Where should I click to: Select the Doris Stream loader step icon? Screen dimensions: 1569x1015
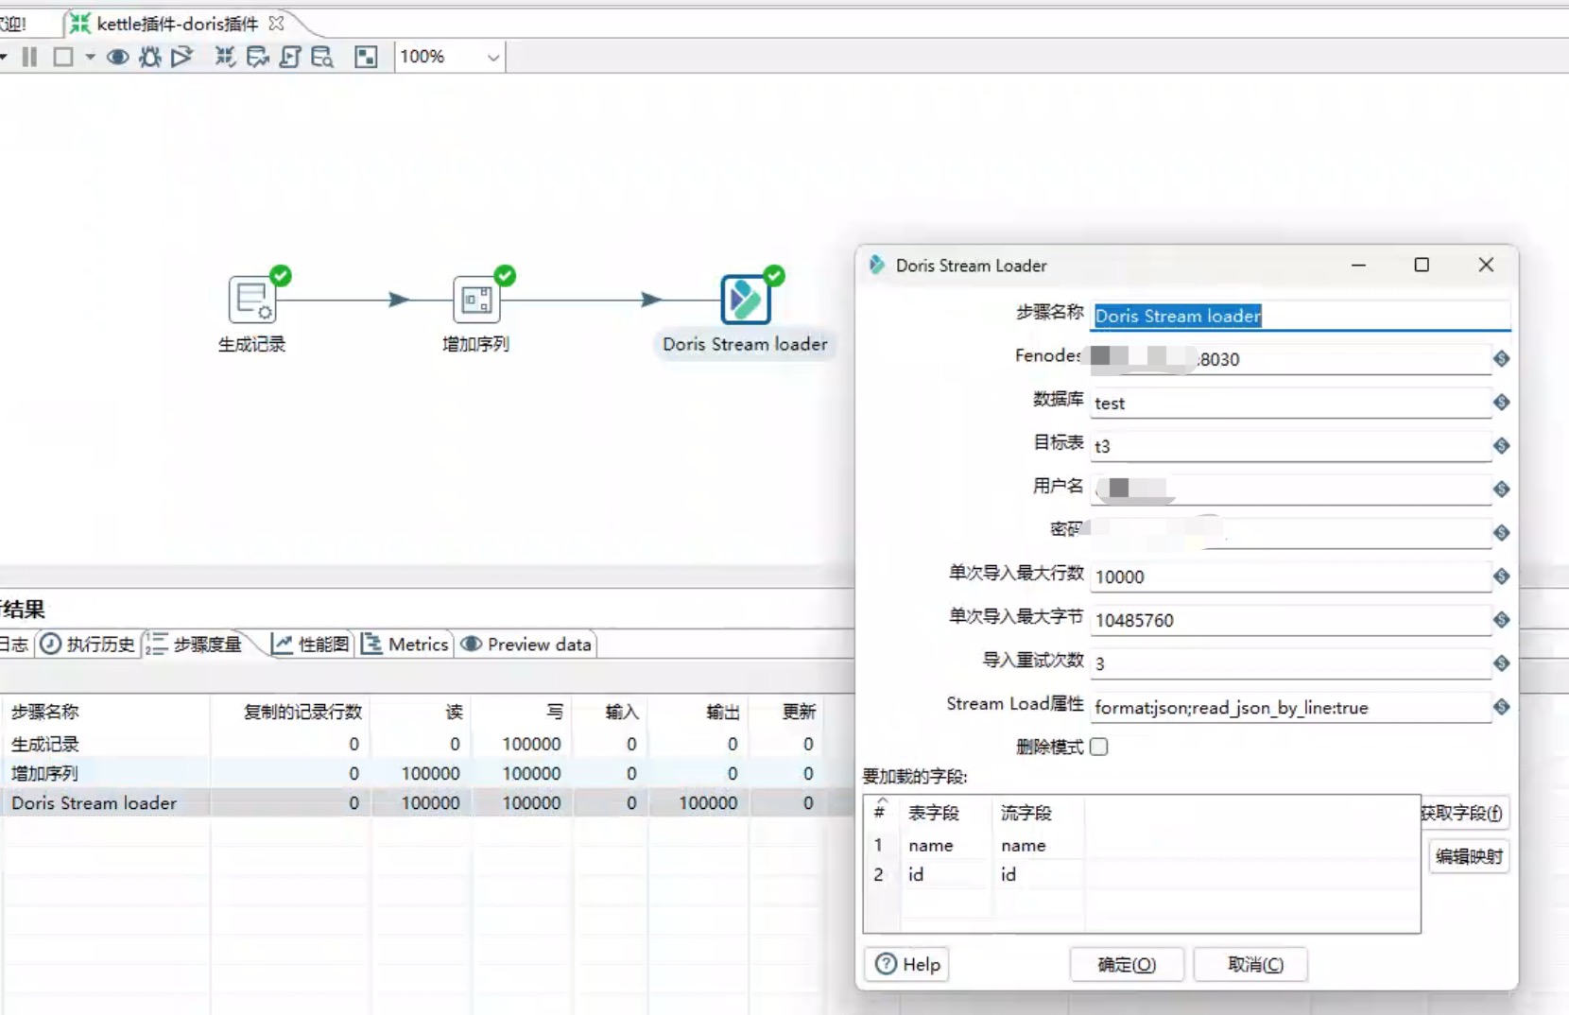pos(746,300)
